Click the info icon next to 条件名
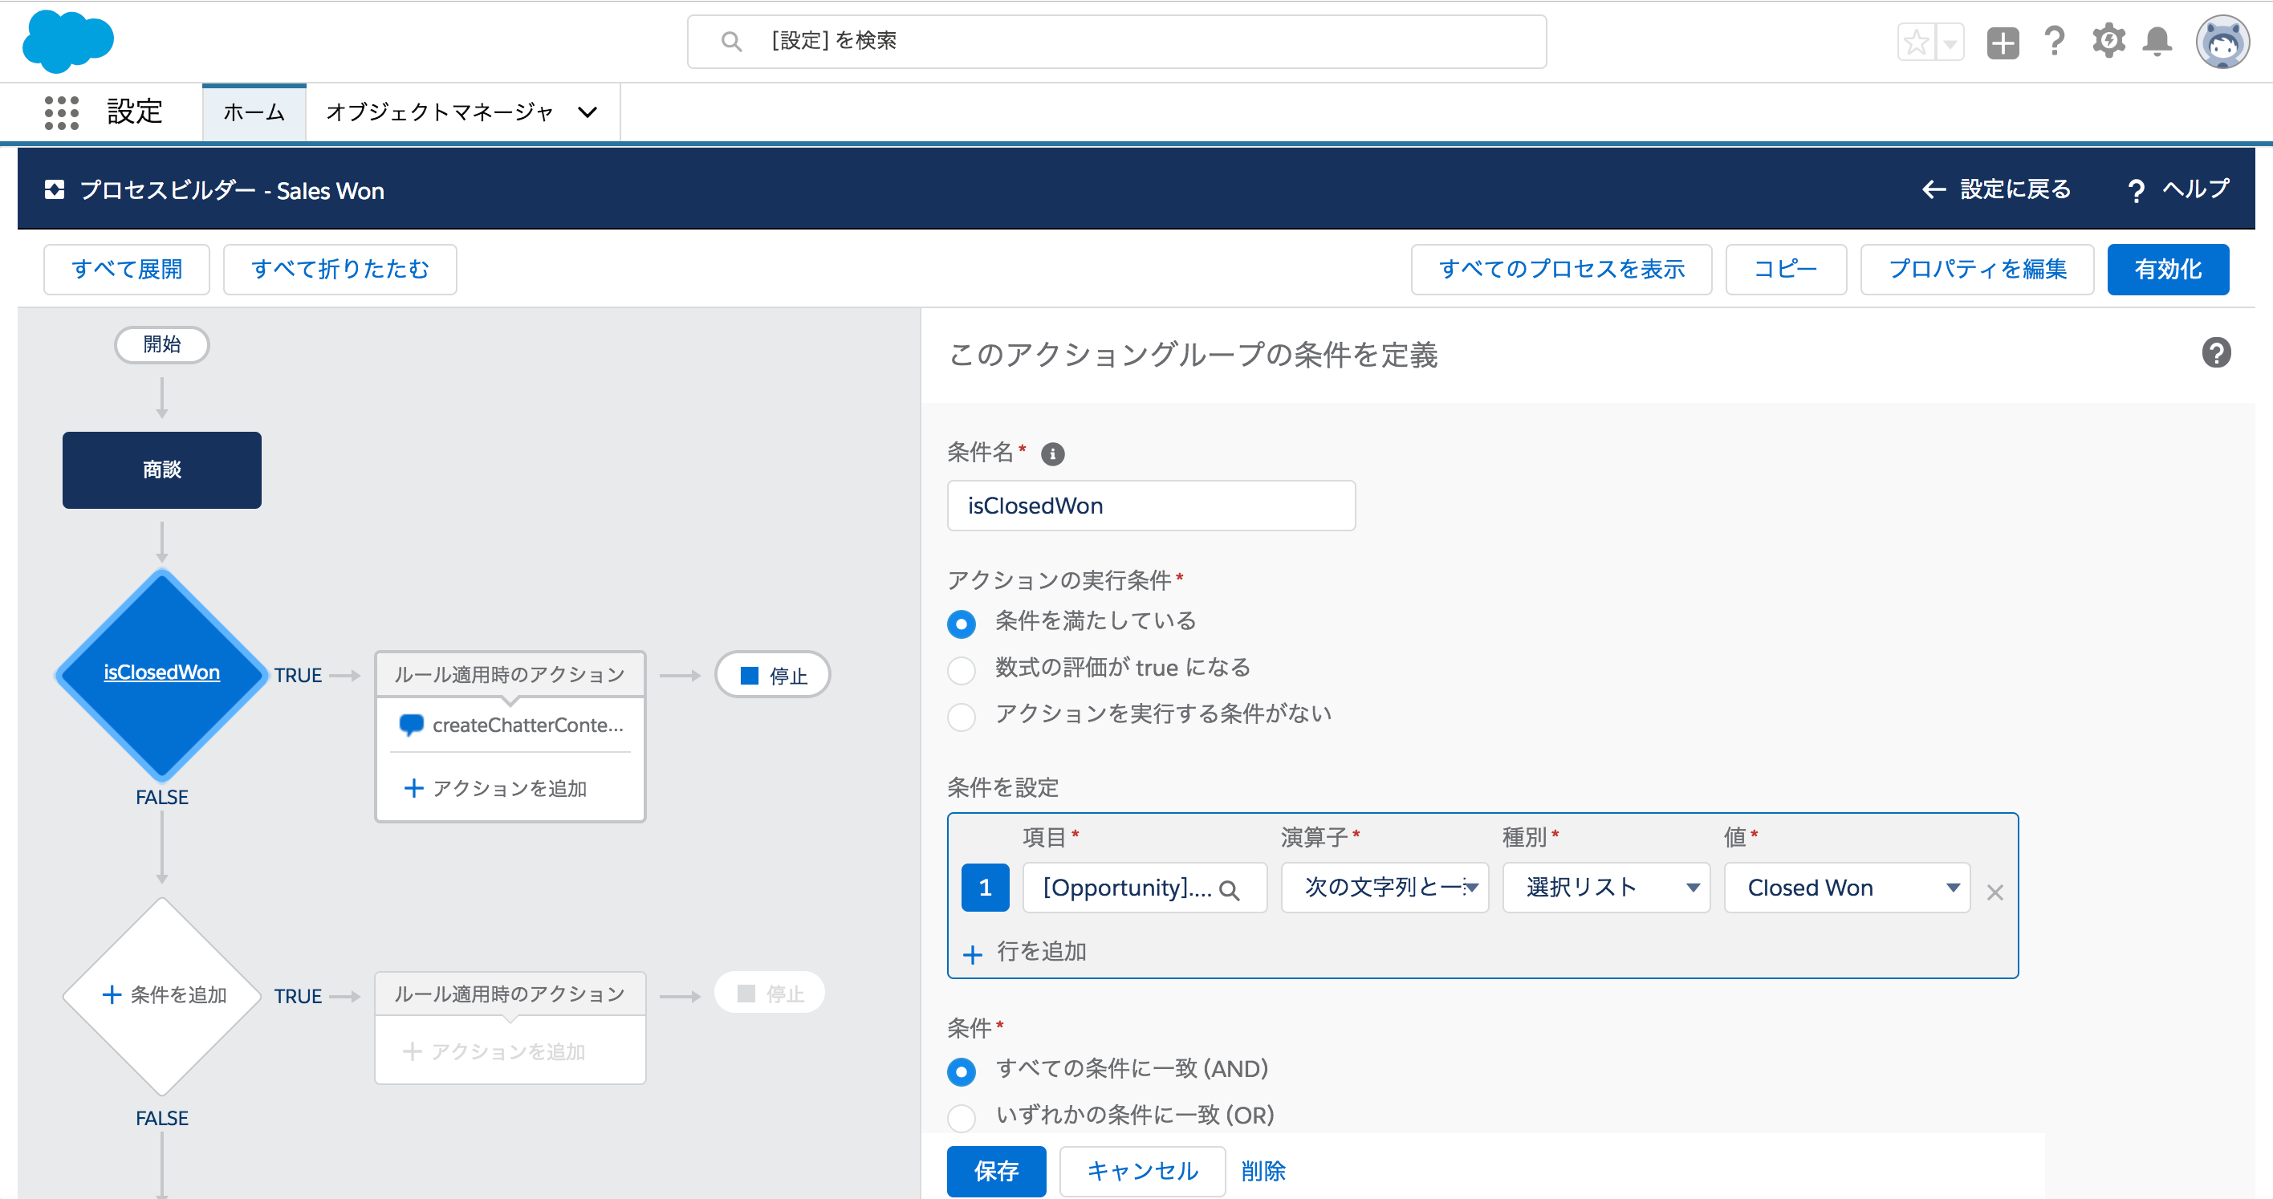Viewport: 2273px width, 1199px height. pos(1053,454)
